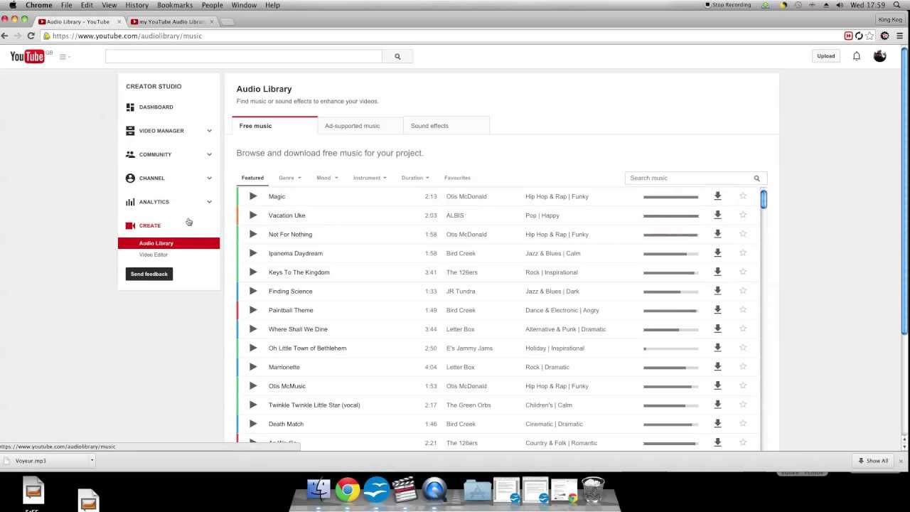Star the track Keys To The Kingdom
The height and width of the screenshot is (512, 910).
[x=743, y=272]
